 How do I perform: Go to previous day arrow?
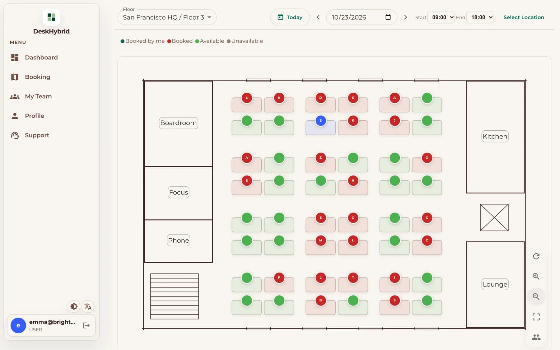coord(318,17)
